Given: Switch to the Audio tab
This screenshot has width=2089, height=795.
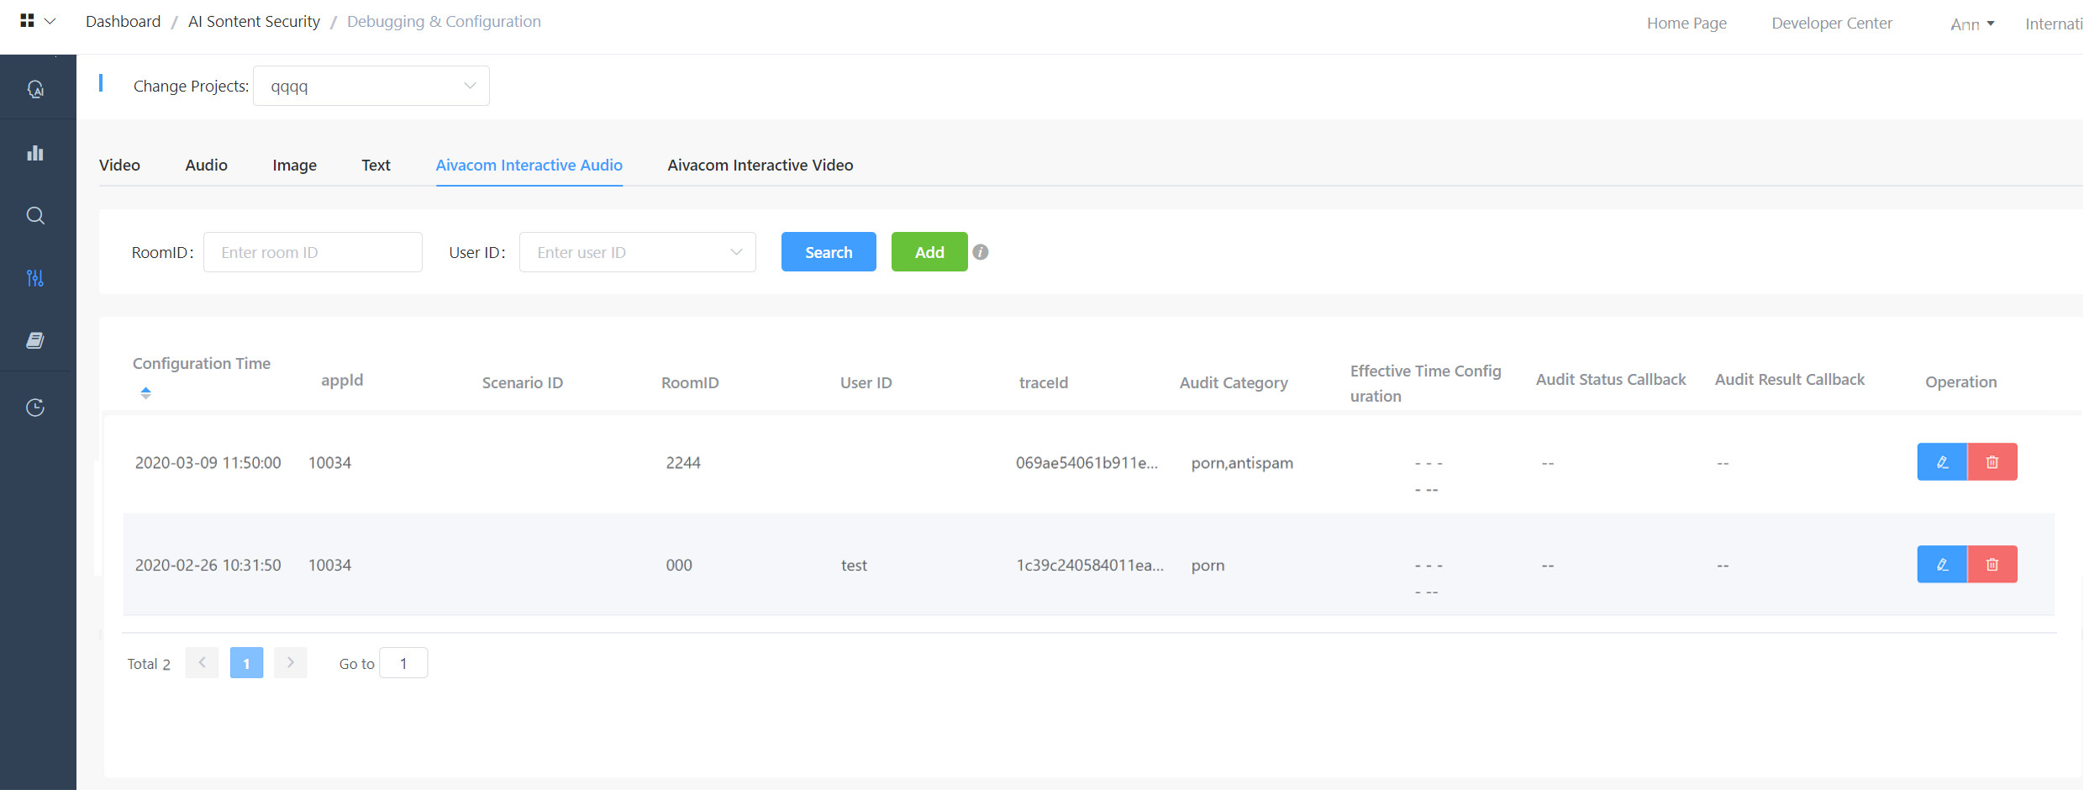Looking at the screenshot, I should pyautogui.click(x=206, y=166).
